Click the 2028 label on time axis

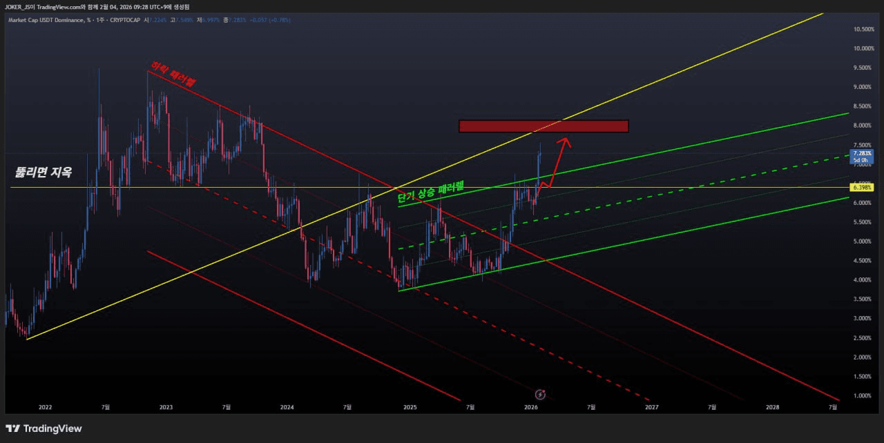[x=772, y=407]
